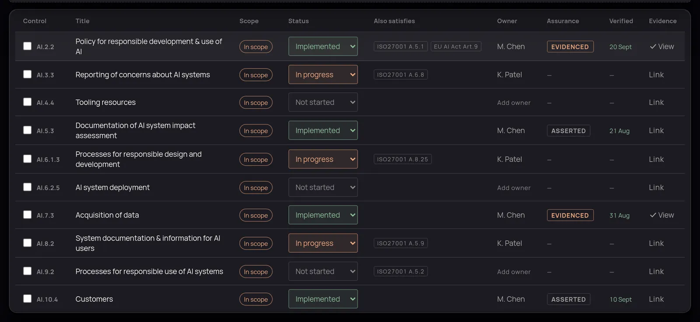Screen dimensions: 700x322
Task: Click the ISO27001 A.5.1 tag
Action: click(400, 47)
